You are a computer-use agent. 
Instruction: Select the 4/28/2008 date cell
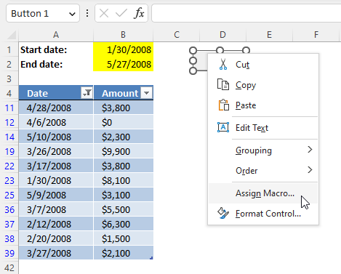tap(56, 108)
